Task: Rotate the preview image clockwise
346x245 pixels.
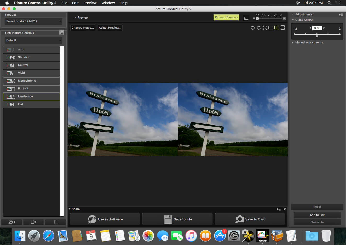Action: tap(258, 28)
